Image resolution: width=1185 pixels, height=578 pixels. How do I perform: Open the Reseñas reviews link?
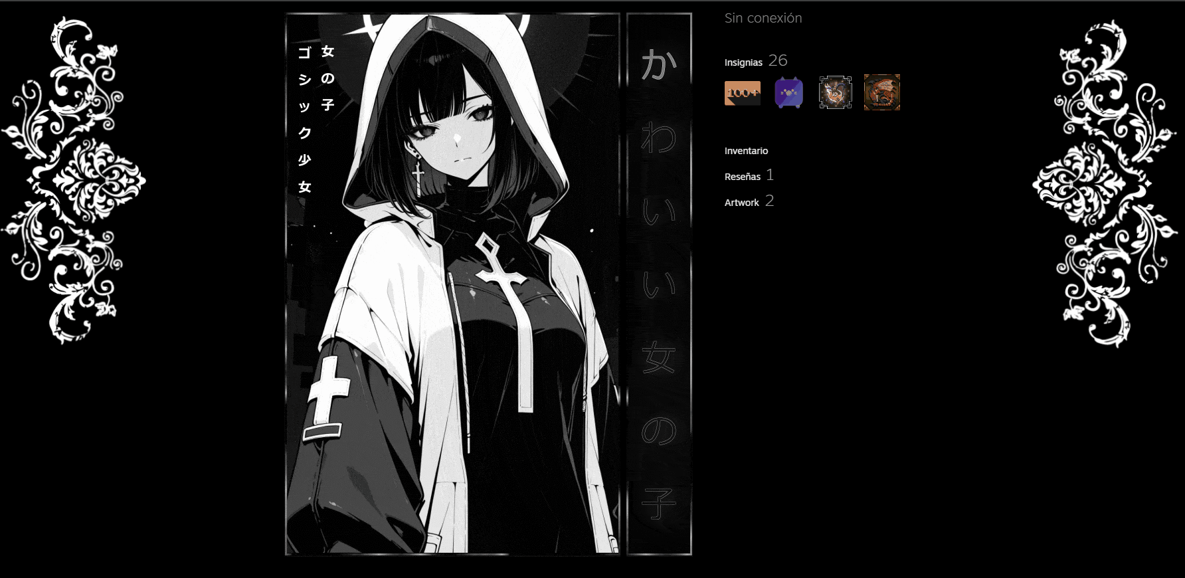coord(743,177)
